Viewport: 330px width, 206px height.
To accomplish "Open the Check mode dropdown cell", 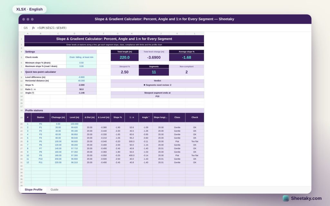I will pyautogui.click(x=81, y=57).
